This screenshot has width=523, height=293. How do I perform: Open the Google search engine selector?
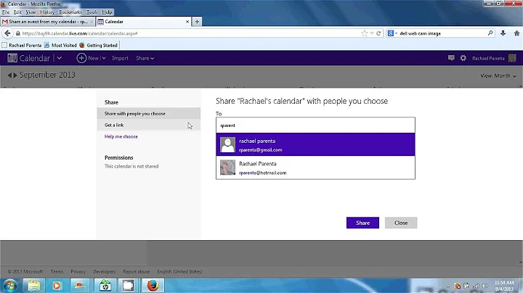pyautogui.click(x=392, y=33)
